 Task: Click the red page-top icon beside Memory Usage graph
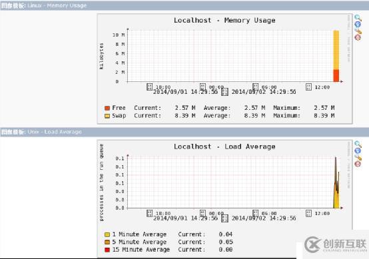(x=358, y=37)
